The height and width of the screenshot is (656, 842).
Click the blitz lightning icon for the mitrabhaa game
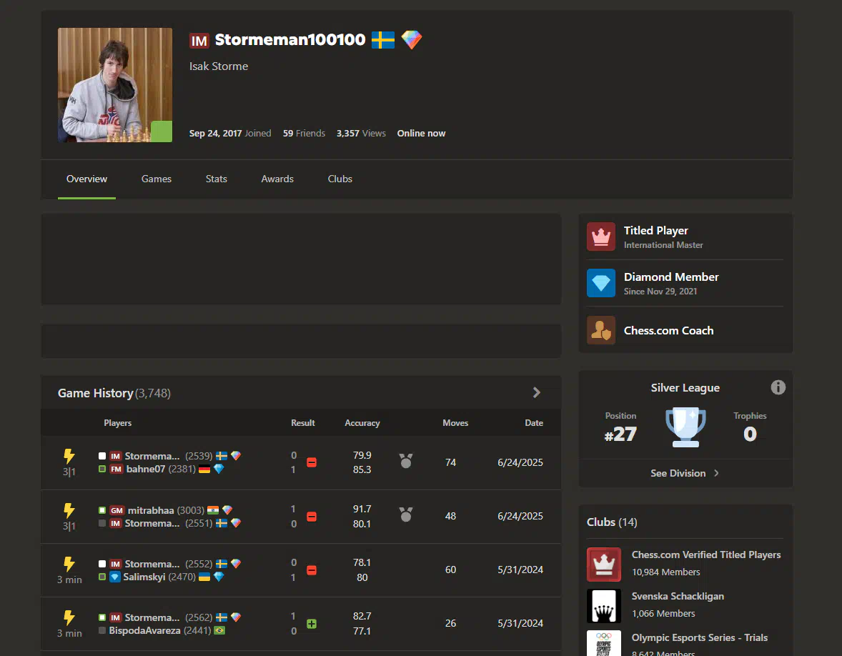pyautogui.click(x=69, y=510)
